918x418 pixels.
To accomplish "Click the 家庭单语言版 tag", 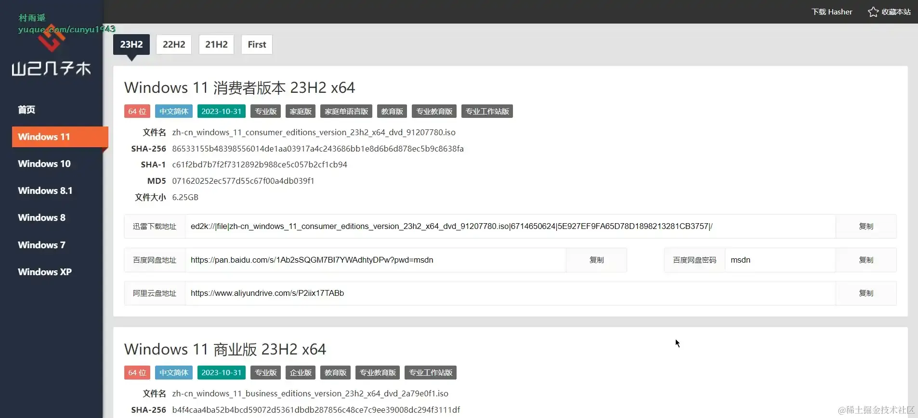I will point(346,111).
